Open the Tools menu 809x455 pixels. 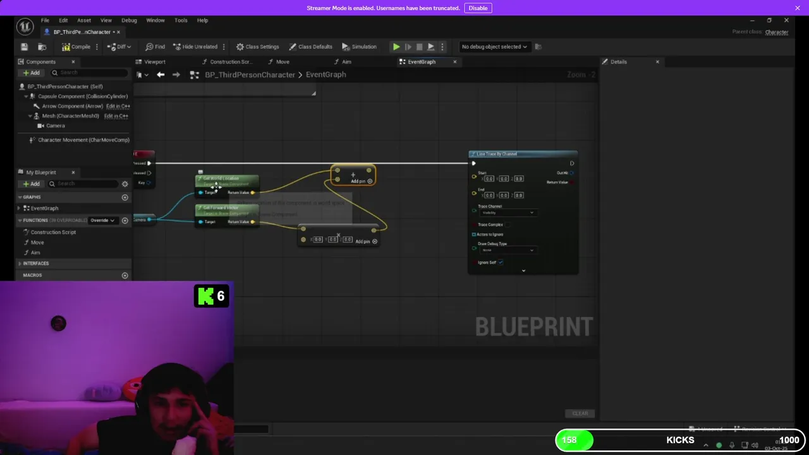pyautogui.click(x=181, y=20)
